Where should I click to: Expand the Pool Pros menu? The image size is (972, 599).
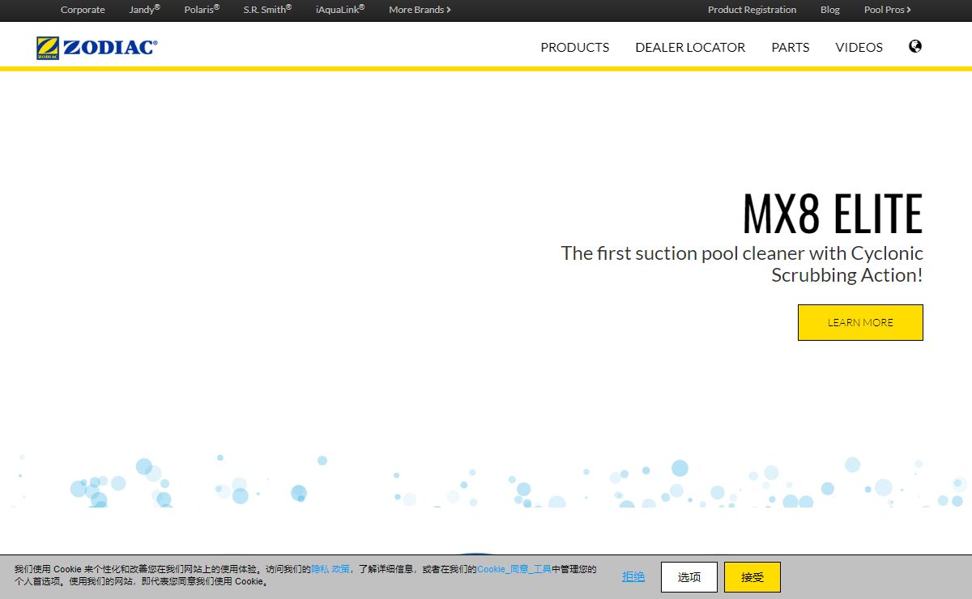pyautogui.click(x=888, y=10)
